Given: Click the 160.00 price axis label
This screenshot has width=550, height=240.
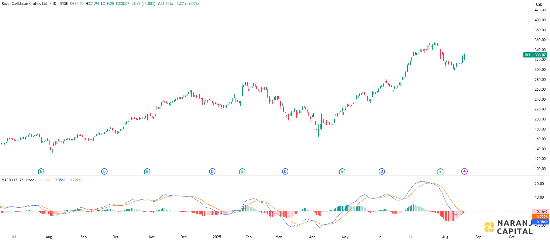Looking at the screenshot, I should click(540, 139).
